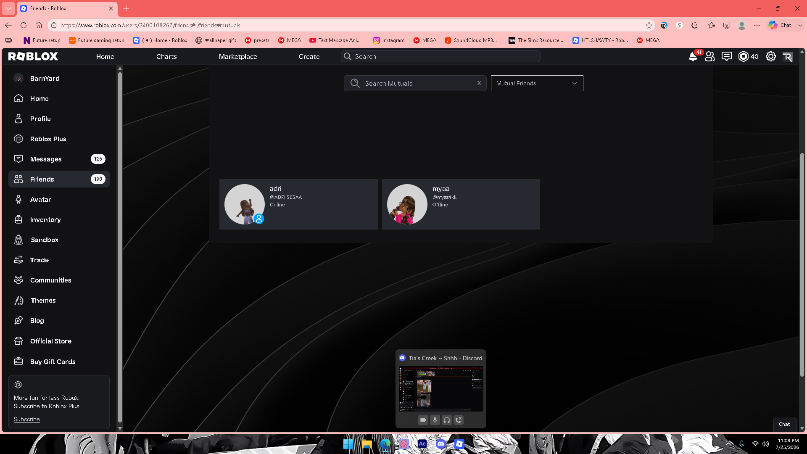This screenshot has height=454, width=807.
Task: Open Instagram bookmark
Action: [389, 40]
